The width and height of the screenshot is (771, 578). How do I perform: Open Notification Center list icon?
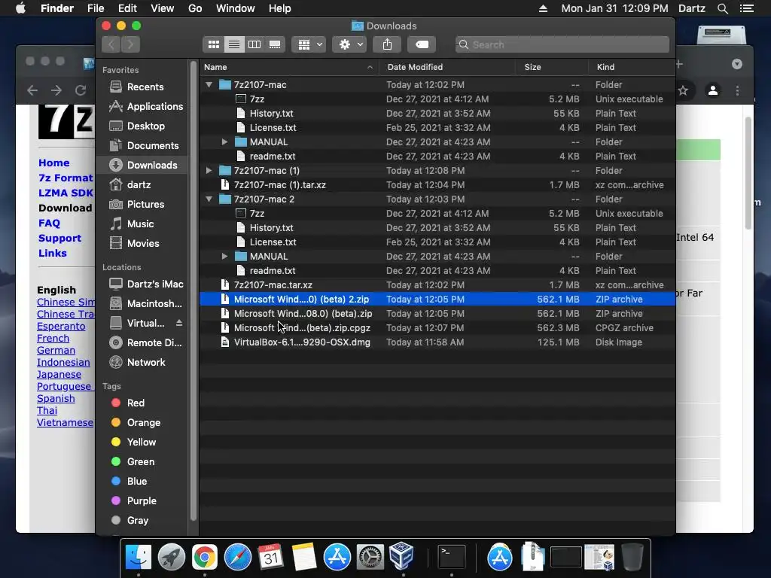click(746, 8)
